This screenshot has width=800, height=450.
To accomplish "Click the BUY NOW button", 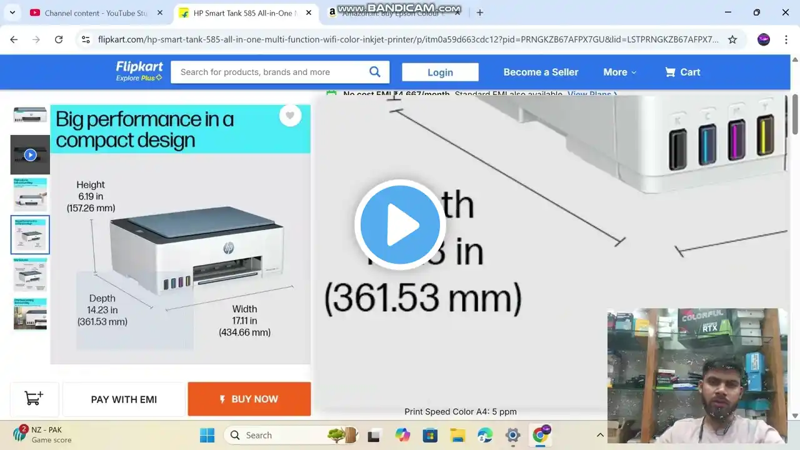I will [249, 399].
